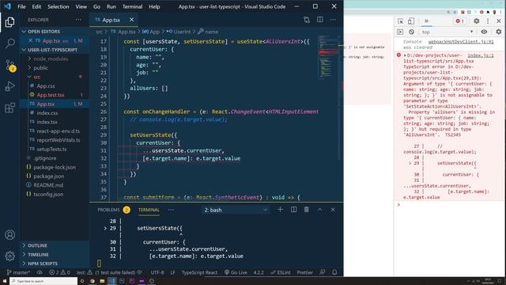Clear the DevTools console

(x=411, y=32)
